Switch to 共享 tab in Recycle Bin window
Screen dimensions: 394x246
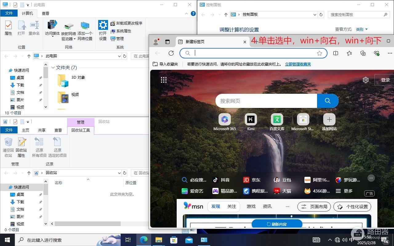point(42,130)
